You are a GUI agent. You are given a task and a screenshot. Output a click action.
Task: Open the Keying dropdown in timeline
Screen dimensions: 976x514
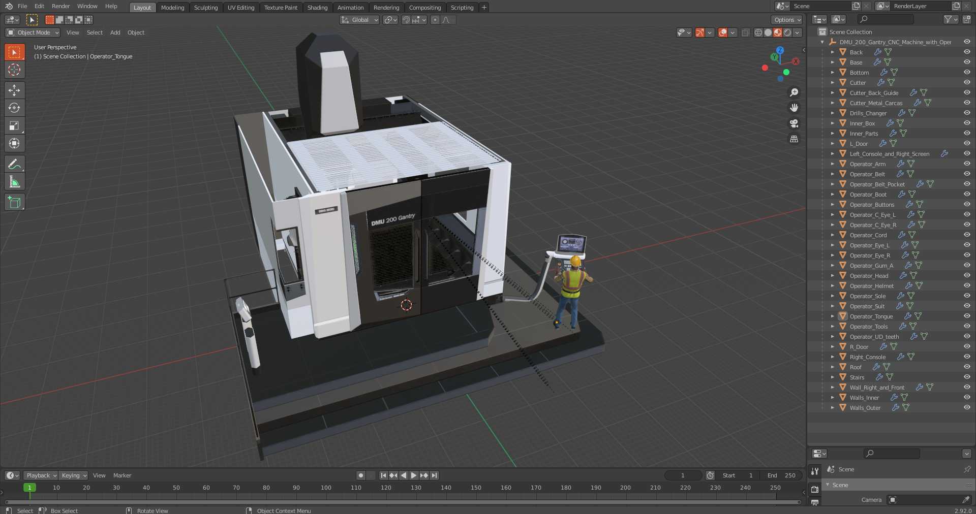(73, 475)
